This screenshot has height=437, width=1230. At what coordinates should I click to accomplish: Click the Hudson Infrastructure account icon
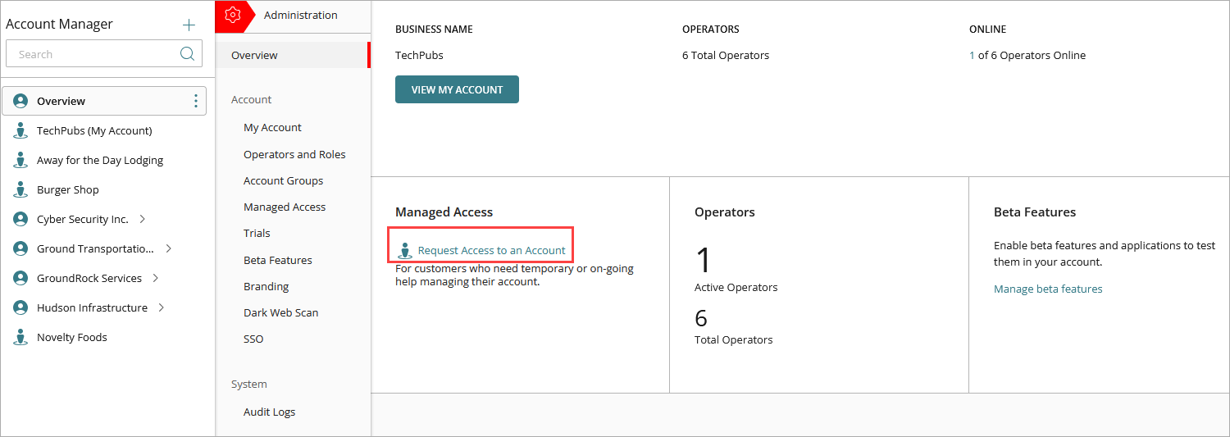coord(20,307)
